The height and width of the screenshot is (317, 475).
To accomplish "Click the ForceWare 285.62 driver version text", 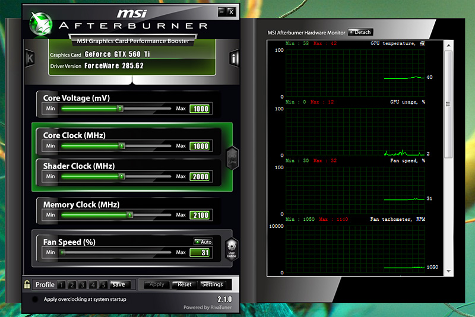I will [114, 66].
